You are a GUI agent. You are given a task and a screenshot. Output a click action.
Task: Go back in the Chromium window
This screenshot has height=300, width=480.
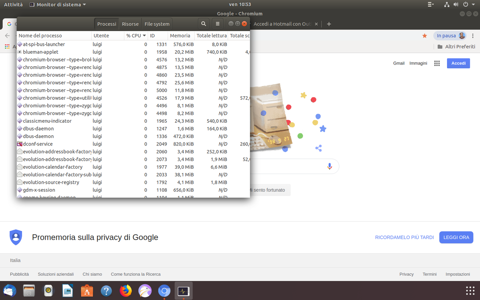[7, 36]
